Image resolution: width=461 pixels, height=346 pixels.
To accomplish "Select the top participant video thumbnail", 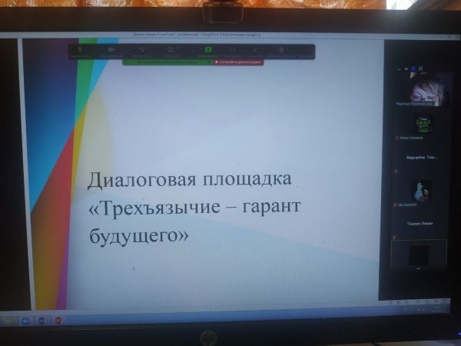I will (423, 88).
